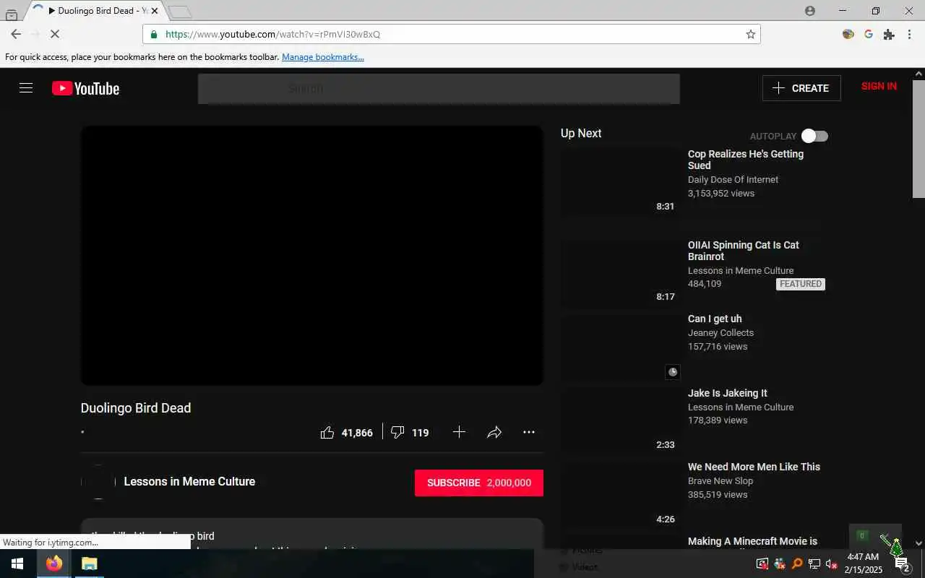
Task: Open 'Cop Realizes He's Getting Sued' video
Action: pyautogui.click(x=746, y=160)
